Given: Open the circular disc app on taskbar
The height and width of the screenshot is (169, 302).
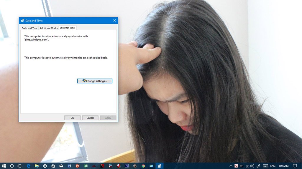Looking at the screenshot, I should click(x=45, y=166).
